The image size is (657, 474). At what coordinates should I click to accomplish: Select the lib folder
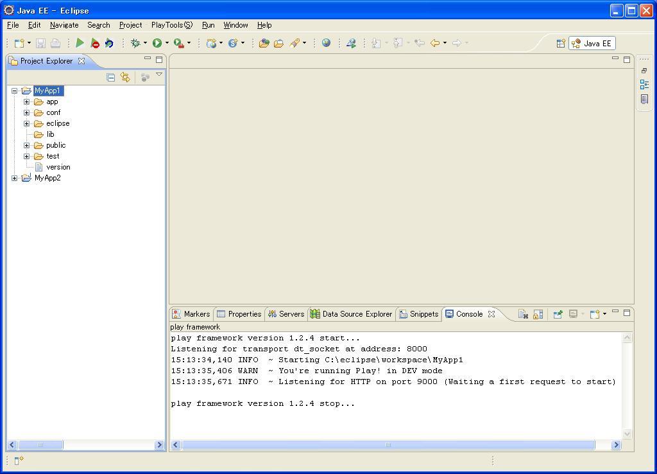[50, 134]
